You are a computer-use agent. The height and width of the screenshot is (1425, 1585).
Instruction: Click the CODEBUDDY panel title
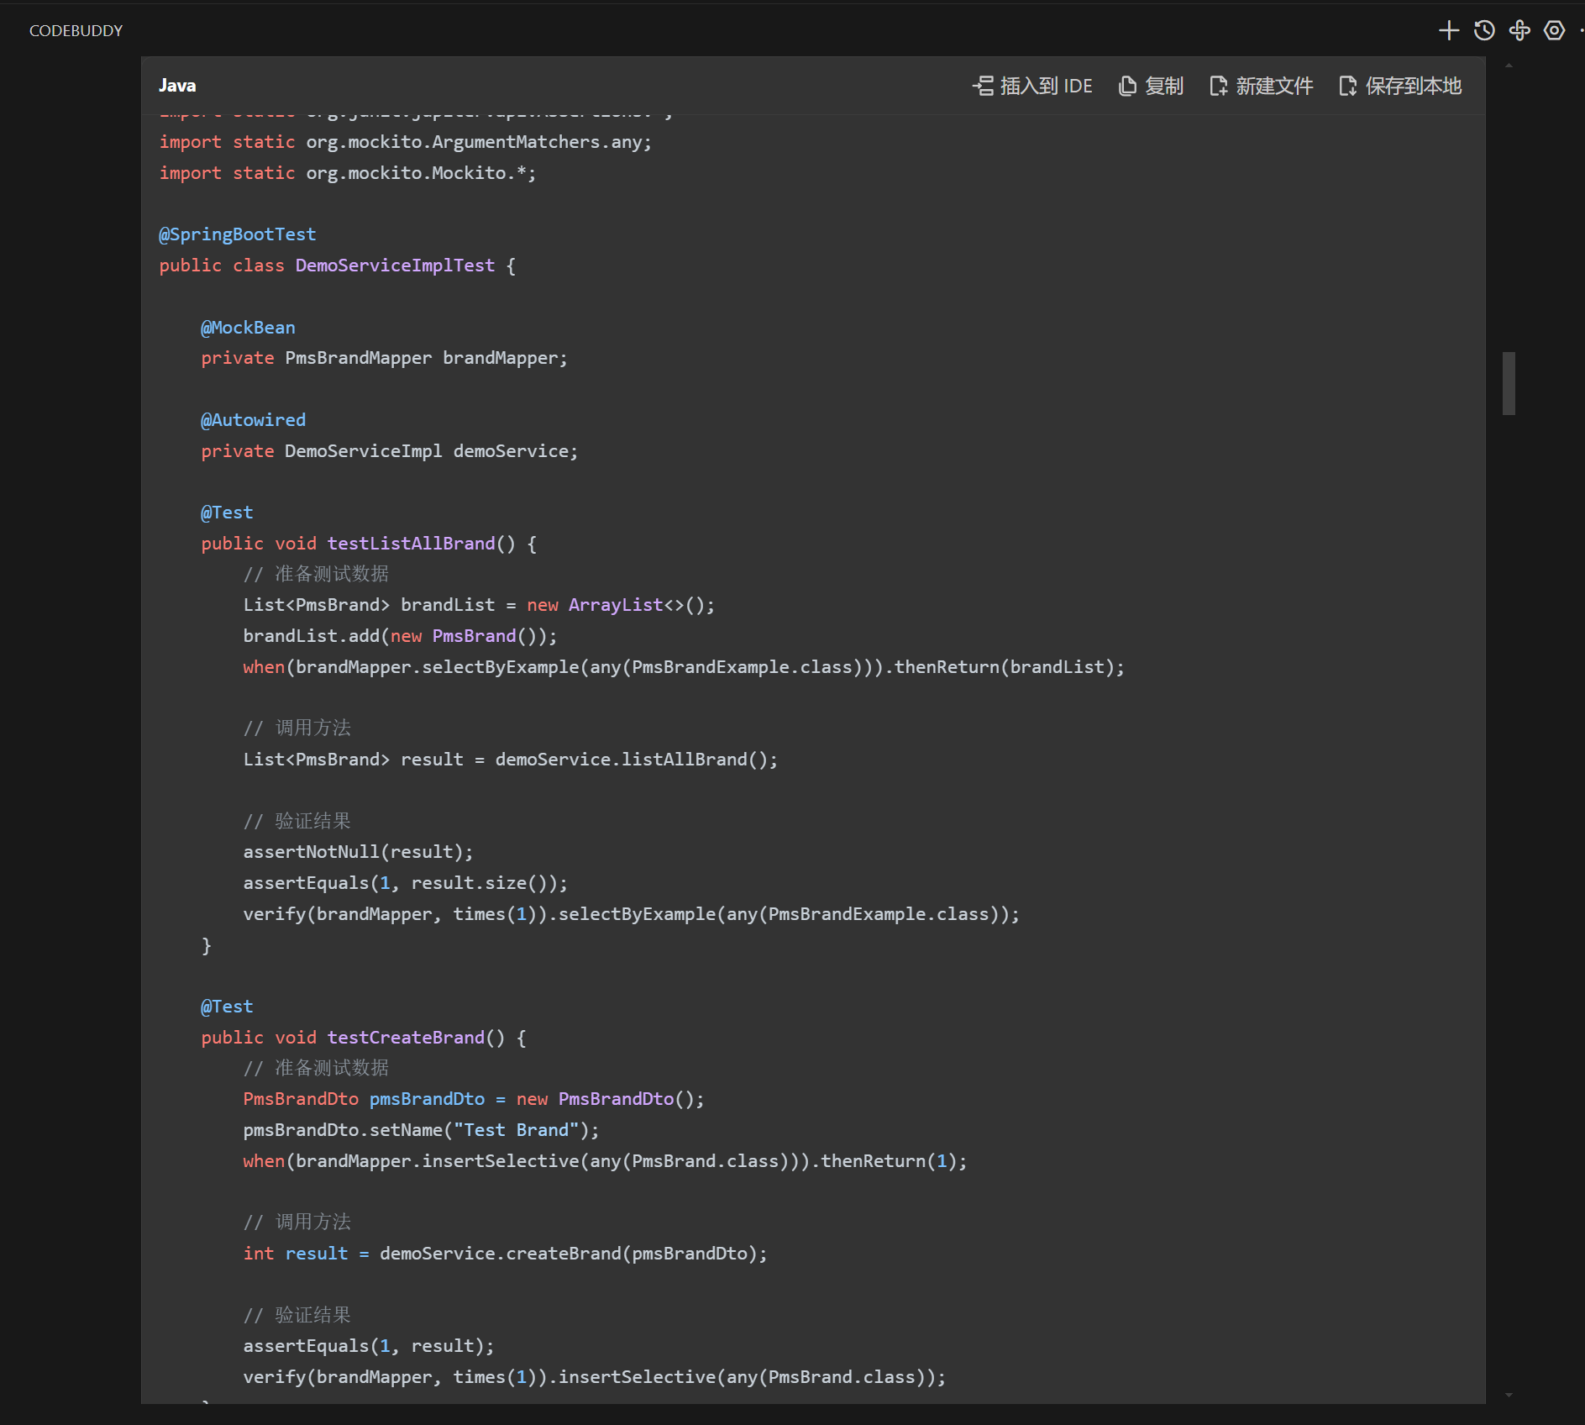coord(76,31)
